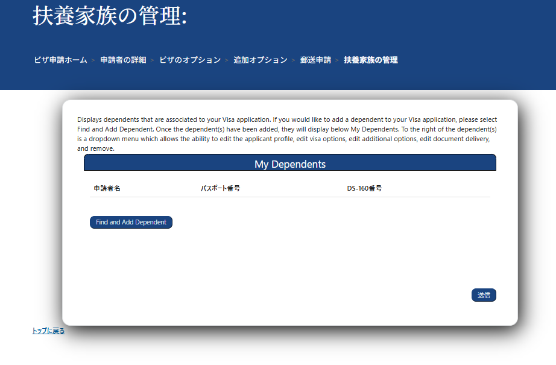Follow the トップに戻る link
This screenshot has width=556, height=365.
coord(48,331)
